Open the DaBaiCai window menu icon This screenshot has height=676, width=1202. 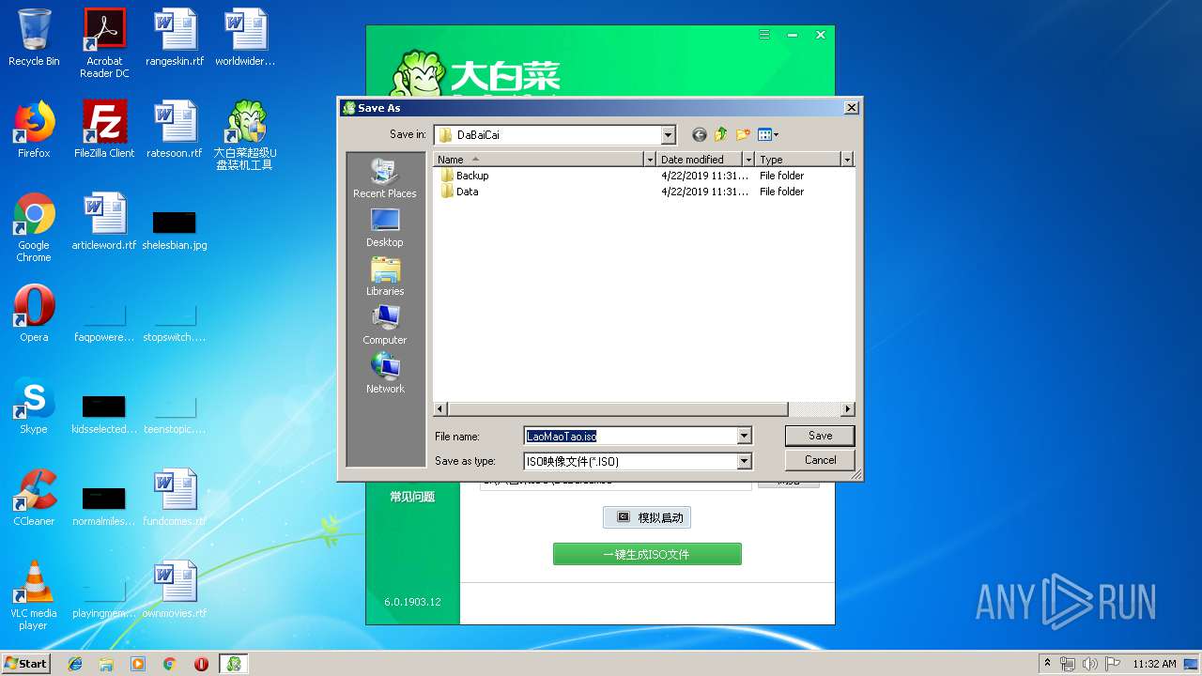(x=764, y=35)
